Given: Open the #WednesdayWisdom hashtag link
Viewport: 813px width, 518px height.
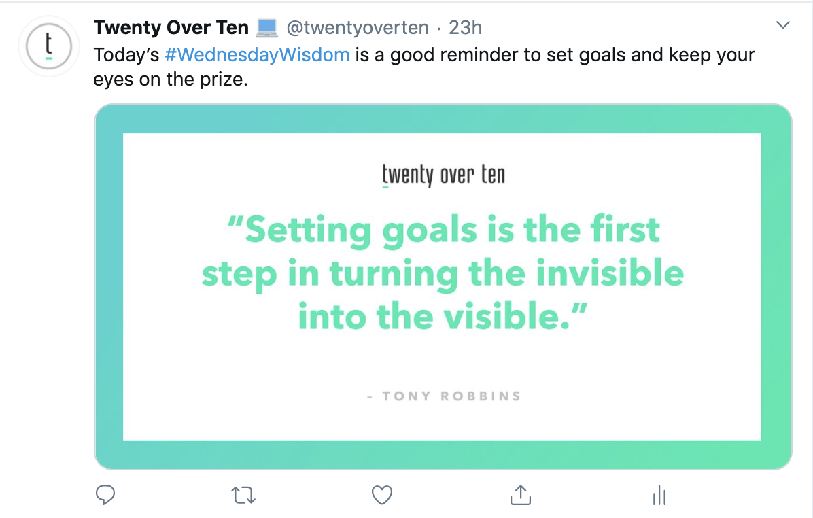Looking at the screenshot, I should tap(257, 54).
